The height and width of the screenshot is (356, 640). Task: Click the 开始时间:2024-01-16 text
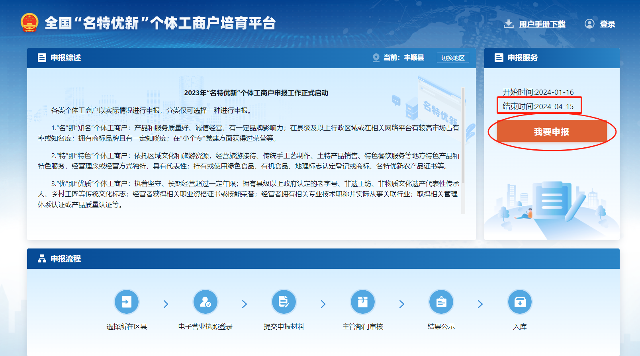point(538,92)
